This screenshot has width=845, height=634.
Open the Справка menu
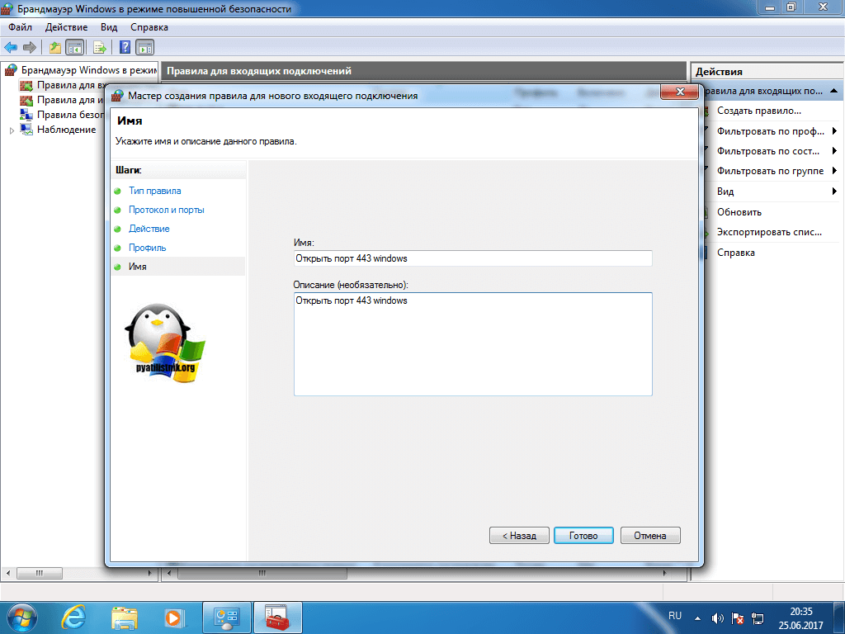pos(149,27)
